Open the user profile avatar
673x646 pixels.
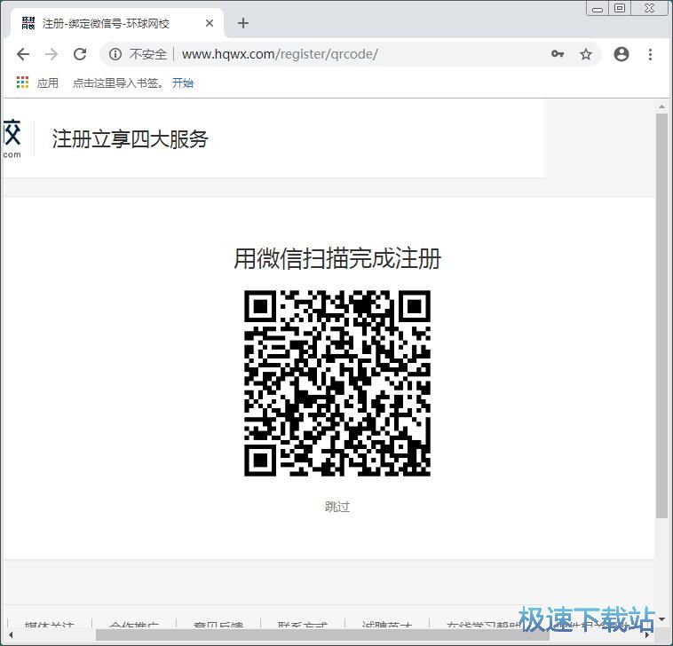coord(622,54)
